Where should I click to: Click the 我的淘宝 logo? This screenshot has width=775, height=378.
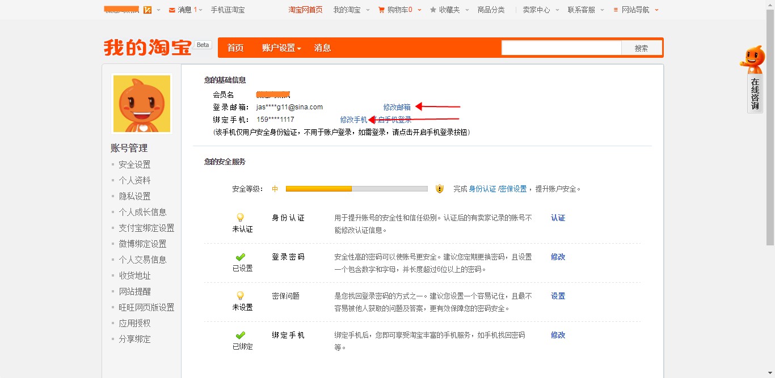(148, 48)
